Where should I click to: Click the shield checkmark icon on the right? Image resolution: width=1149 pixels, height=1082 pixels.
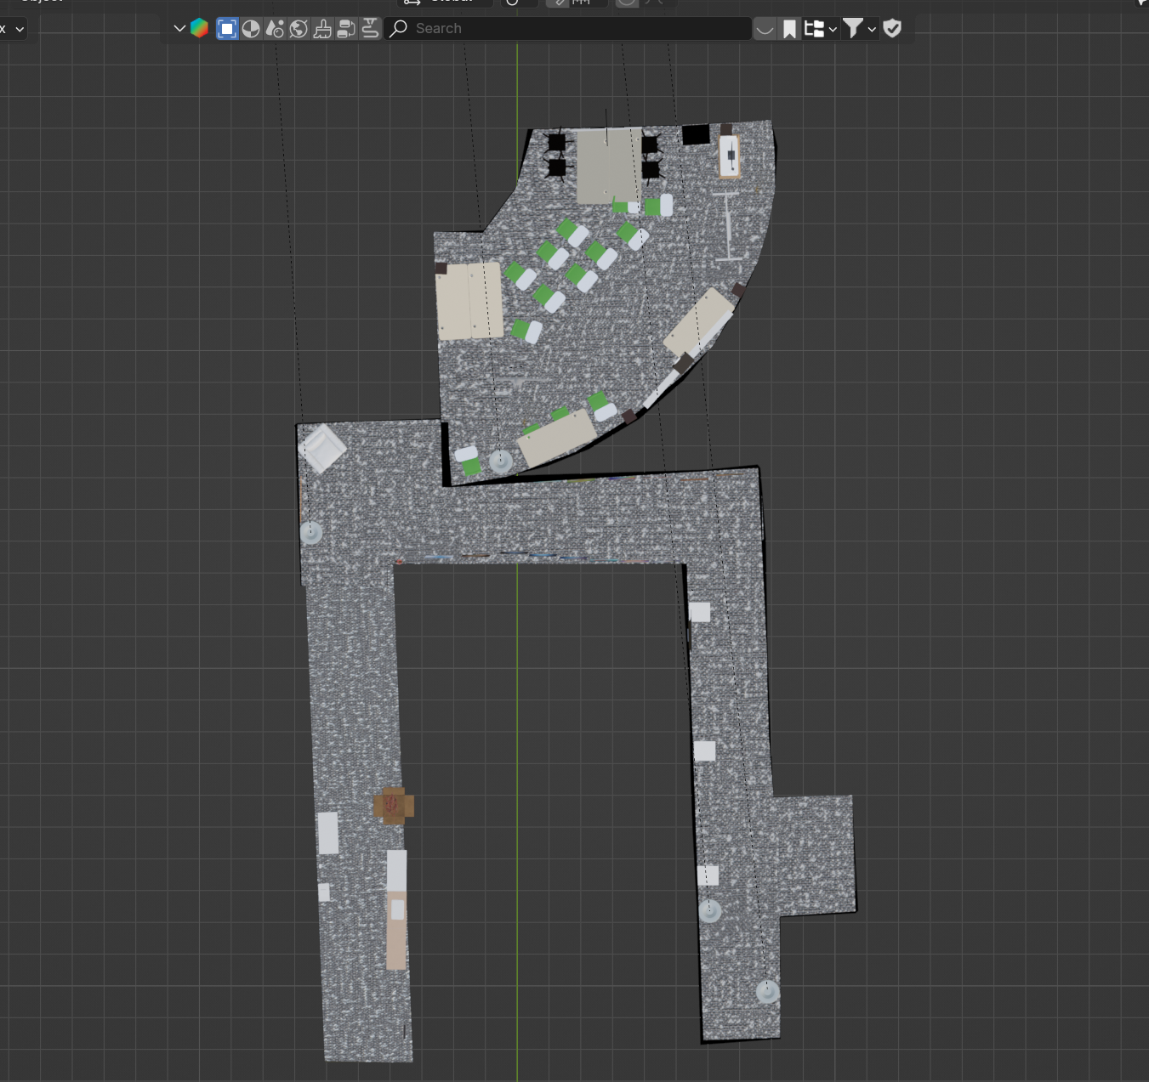tap(892, 28)
